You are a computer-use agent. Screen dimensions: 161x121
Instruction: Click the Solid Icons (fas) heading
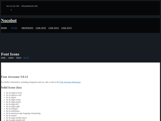(11, 88)
